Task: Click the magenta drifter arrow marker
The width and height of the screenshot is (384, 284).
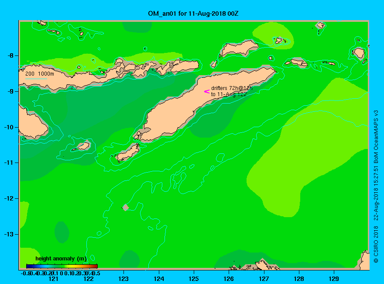Action: click(x=207, y=91)
